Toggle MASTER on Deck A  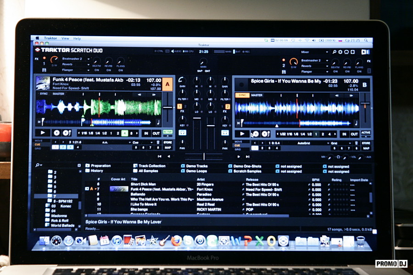(58, 94)
